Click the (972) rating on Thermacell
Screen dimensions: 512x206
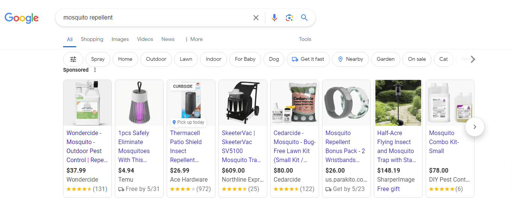point(203,189)
